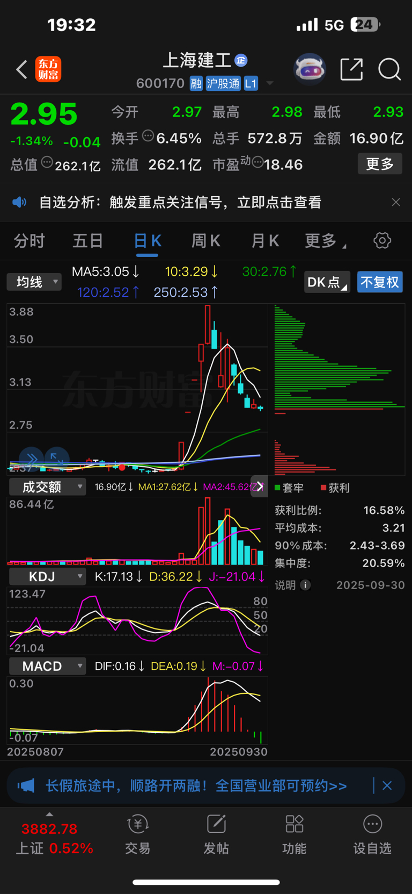
Task: Tap the cellular signal bars
Action: [307, 25]
